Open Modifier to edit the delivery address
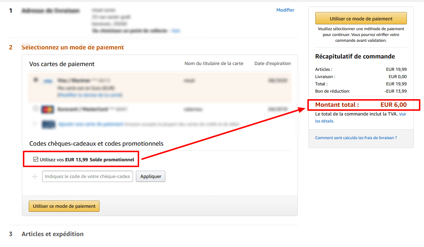This screenshot has width=424, height=247. pyautogui.click(x=285, y=10)
